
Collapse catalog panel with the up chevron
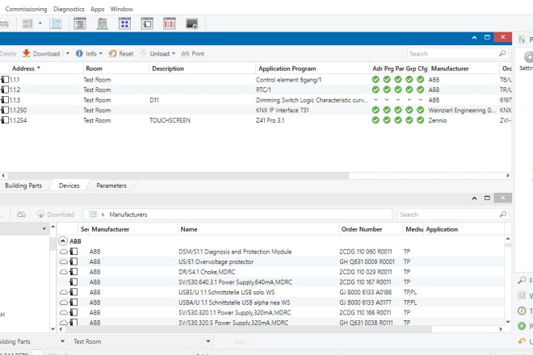pyautogui.click(x=474, y=198)
